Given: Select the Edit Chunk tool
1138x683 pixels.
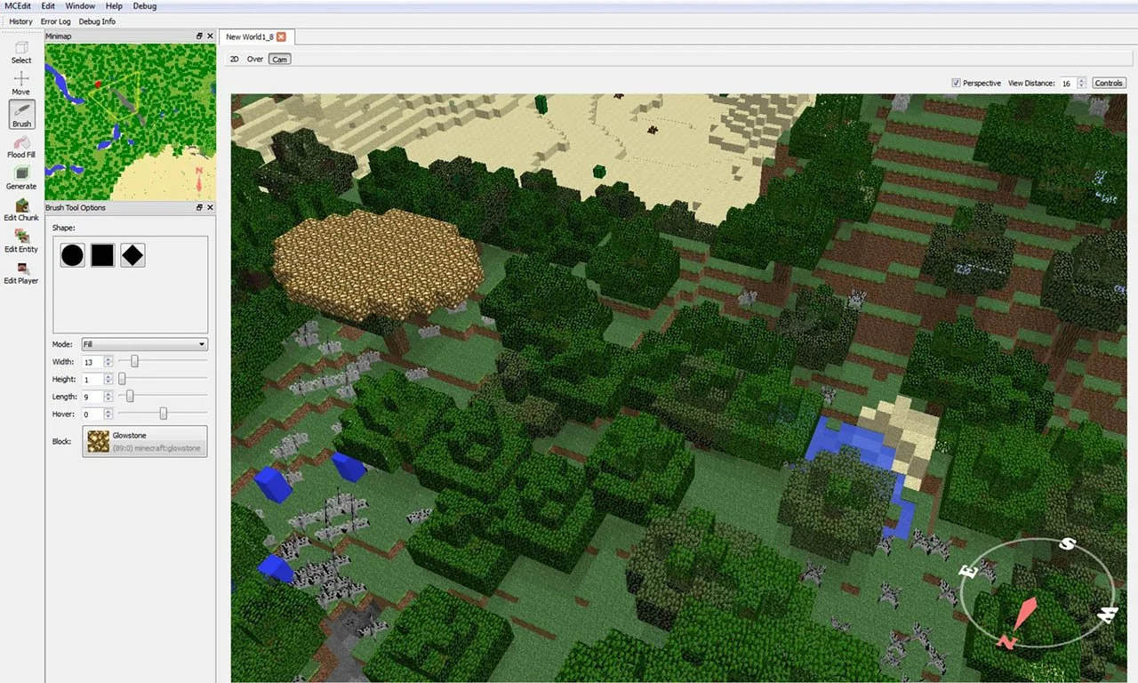Looking at the screenshot, I should [x=21, y=210].
